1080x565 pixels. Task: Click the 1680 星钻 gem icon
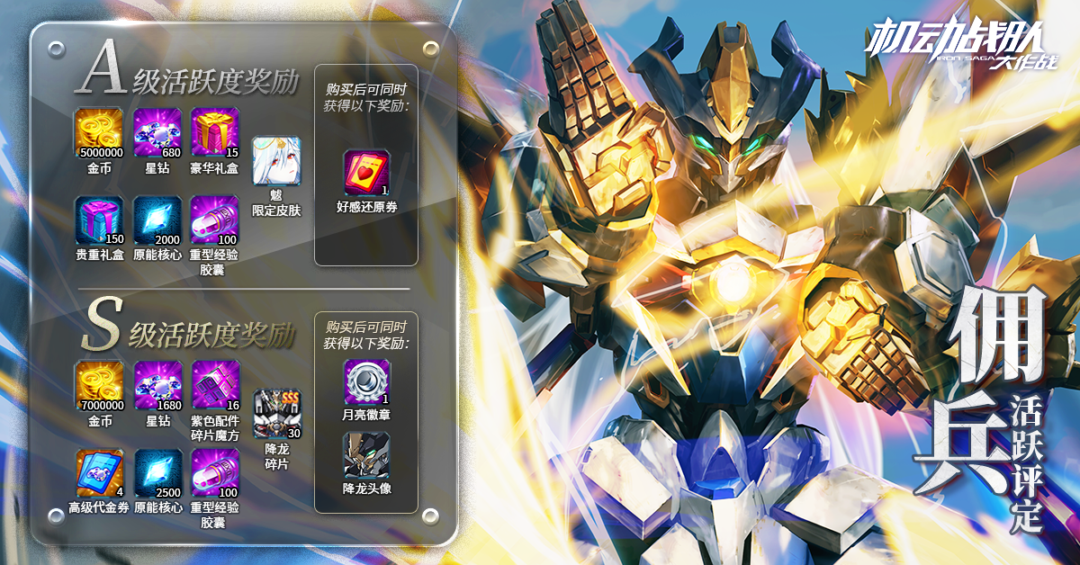(157, 385)
